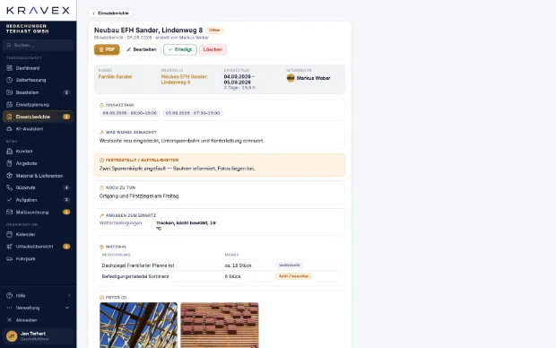Image resolution: width=556 pixels, height=348 pixels.
Task: Click the Baustellen count badge 2
Action: tap(66, 92)
